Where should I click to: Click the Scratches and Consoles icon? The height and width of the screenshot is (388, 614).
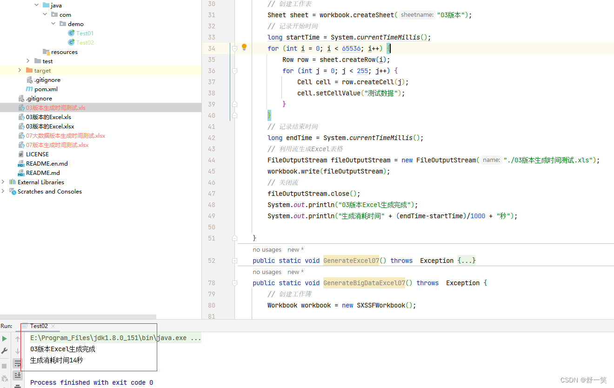[x=13, y=191]
